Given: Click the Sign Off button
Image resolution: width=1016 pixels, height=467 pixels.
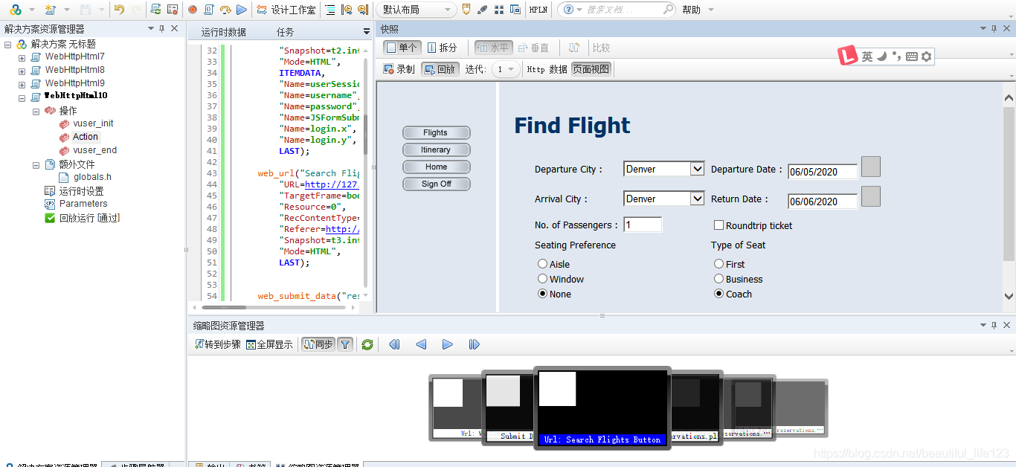Looking at the screenshot, I should click(x=436, y=184).
